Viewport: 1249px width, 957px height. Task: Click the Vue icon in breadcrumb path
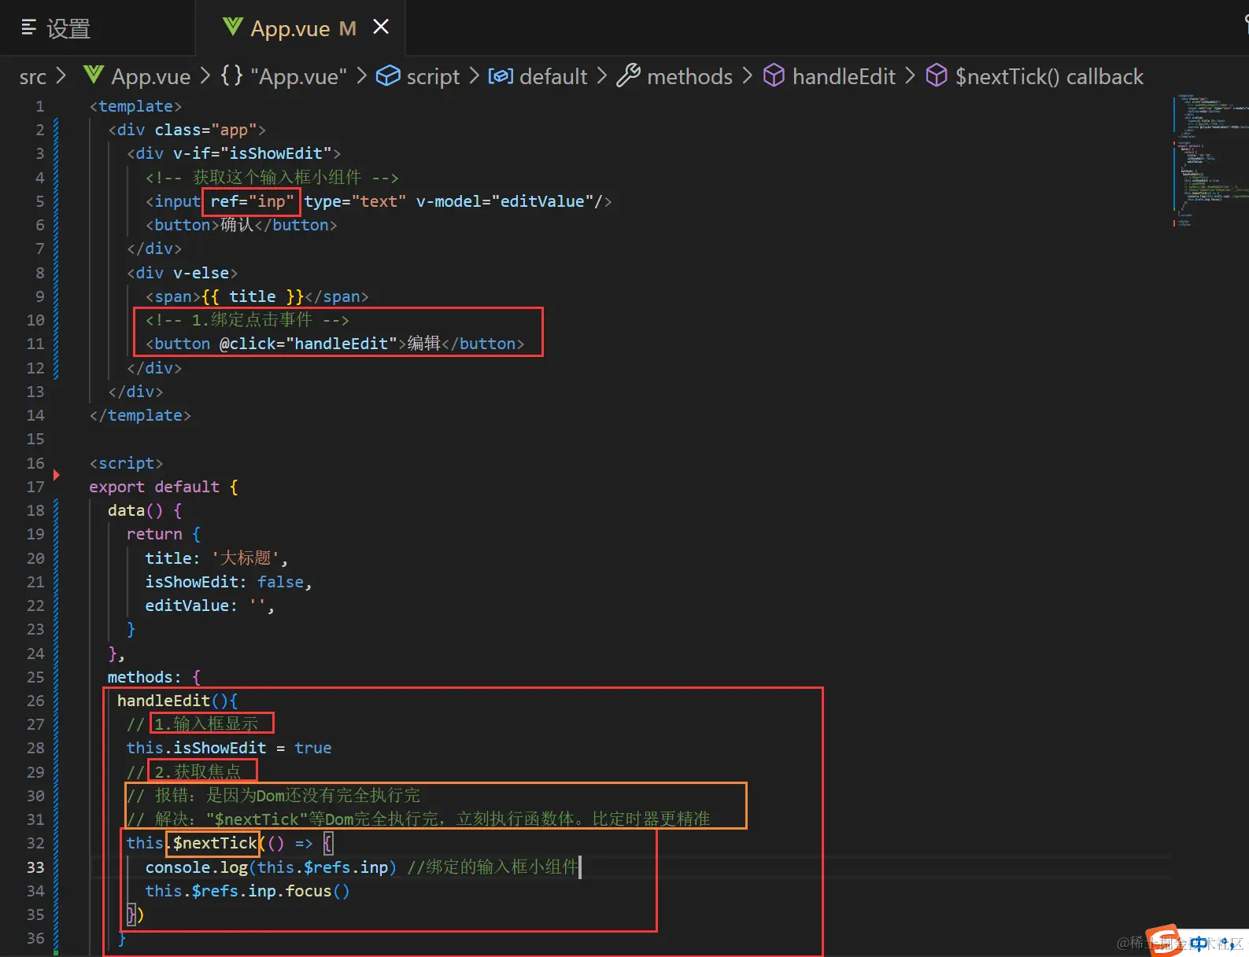pyautogui.click(x=94, y=75)
